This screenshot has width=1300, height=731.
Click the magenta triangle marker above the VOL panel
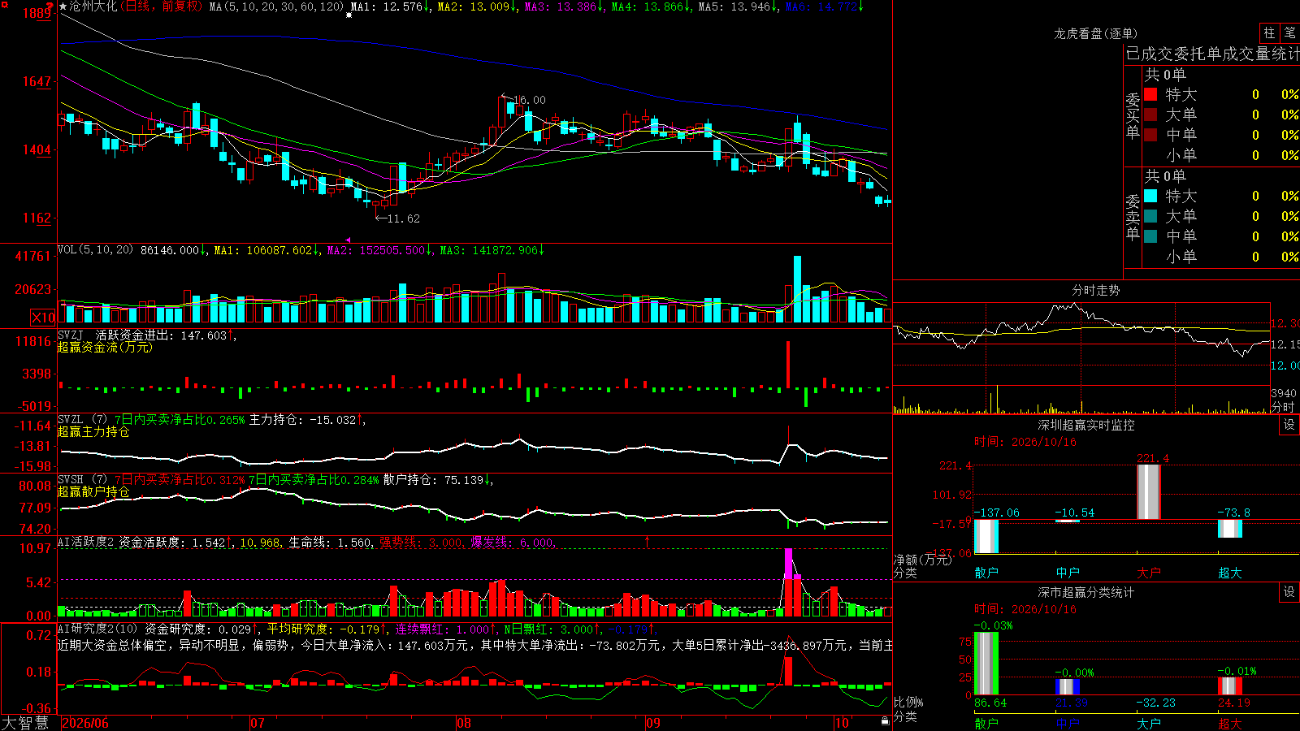tap(349, 240)
